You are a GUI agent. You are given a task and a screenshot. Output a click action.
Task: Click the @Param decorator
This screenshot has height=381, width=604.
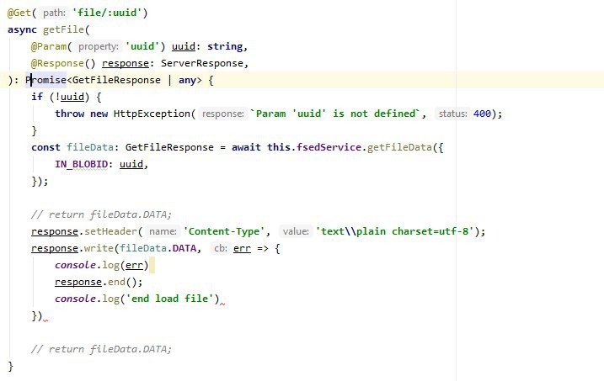[49, 46]
